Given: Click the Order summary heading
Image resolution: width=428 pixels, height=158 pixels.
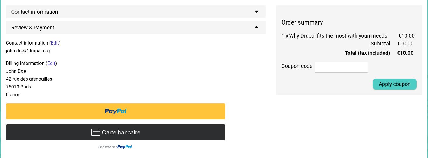Looking at the screenshot, I should point(302,22).
